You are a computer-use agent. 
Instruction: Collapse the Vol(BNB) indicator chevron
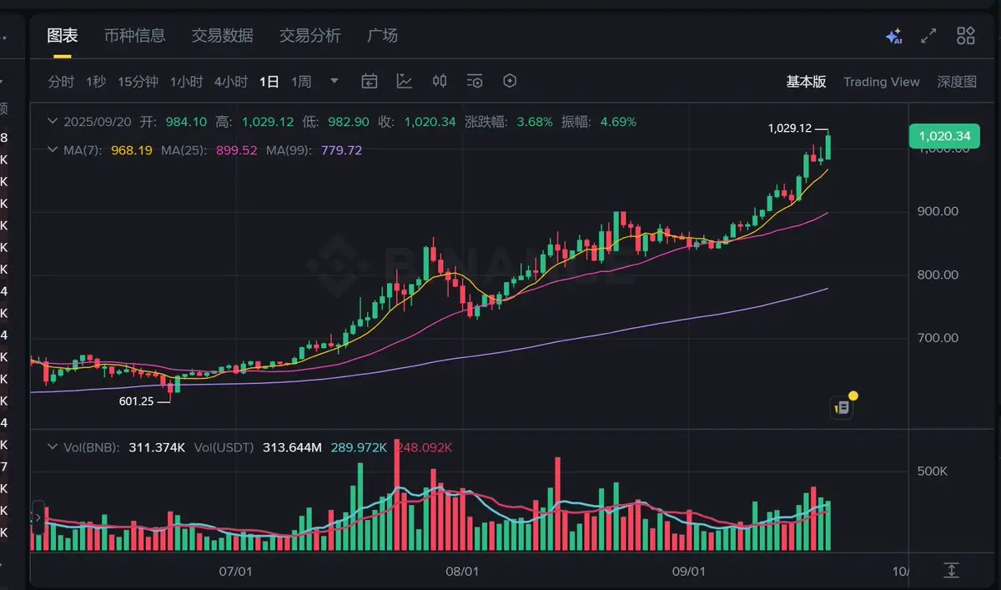[x=53, y=447]
